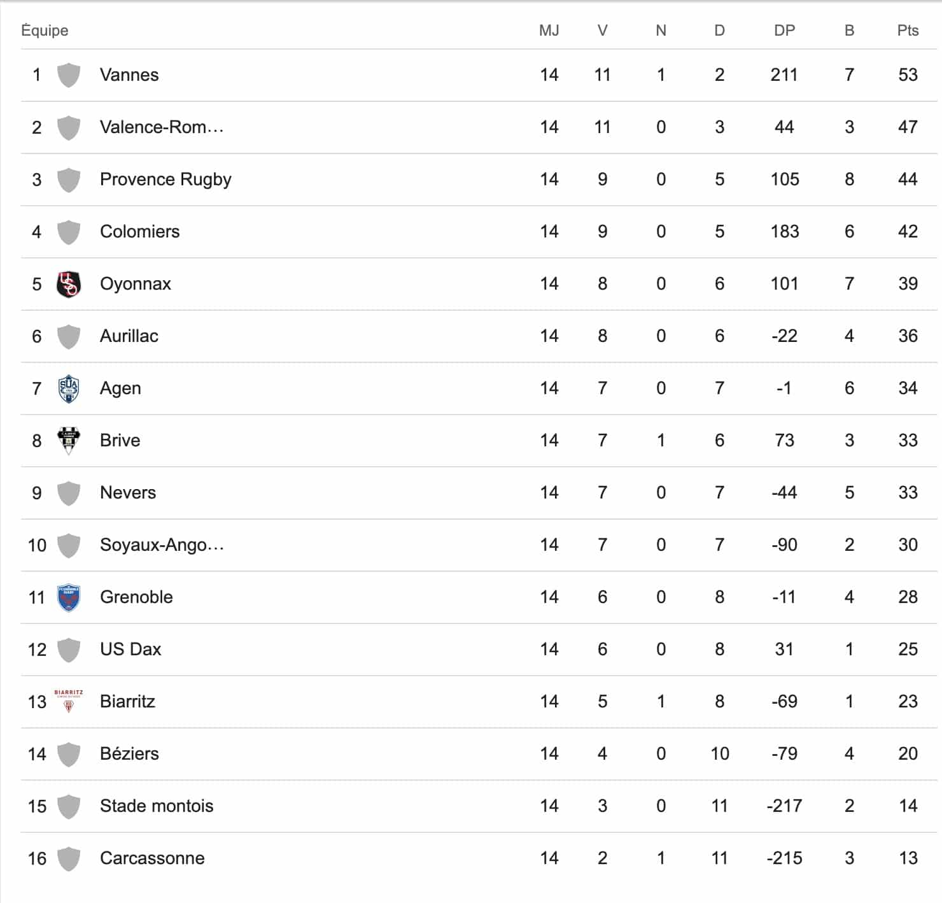Click the Agen SUA crest icon
The image size is (942, 903).
tap(69, 388)
